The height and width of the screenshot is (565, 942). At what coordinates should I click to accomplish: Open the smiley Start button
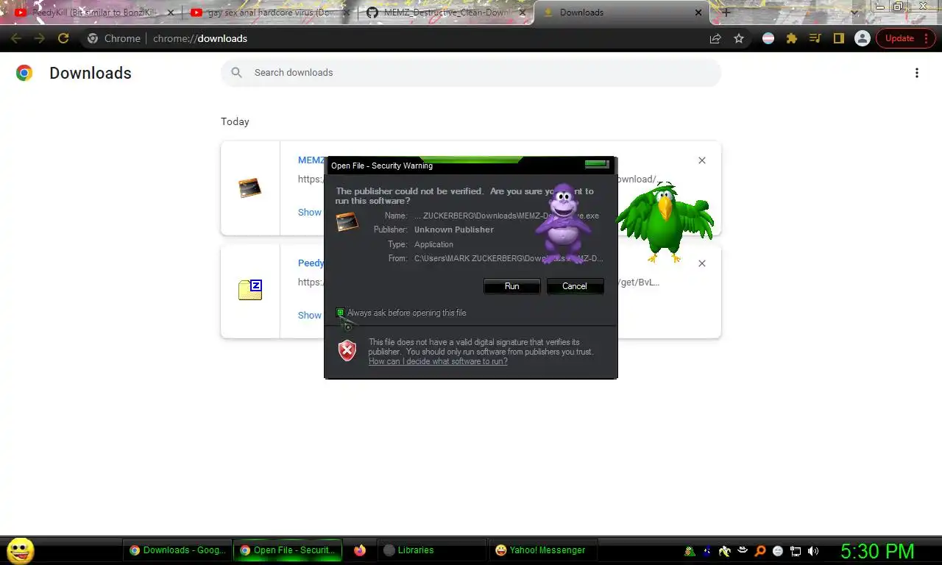21,550
